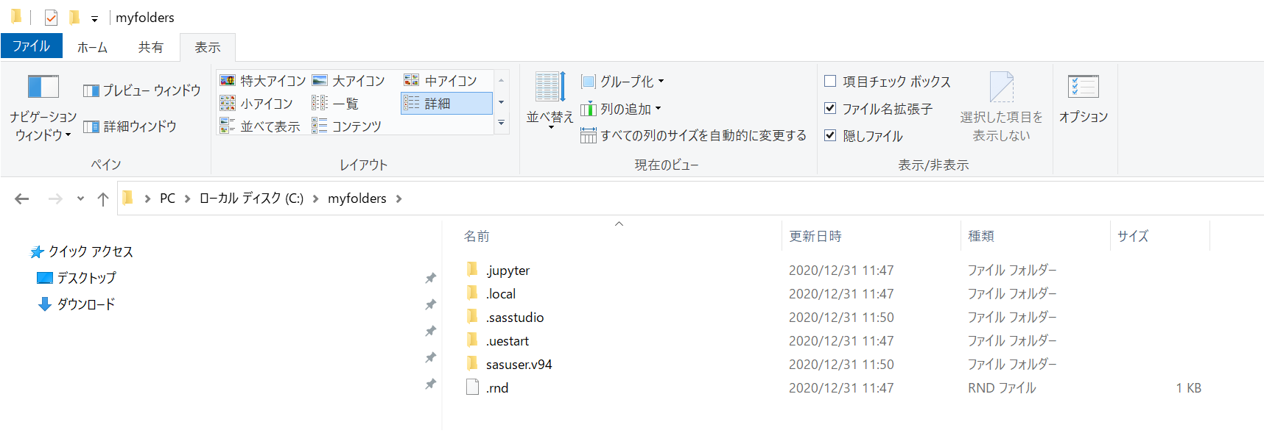This screenshot has height=433, width=1264.
Task: Switch to the Share (共有) tab
Action: 150,47
